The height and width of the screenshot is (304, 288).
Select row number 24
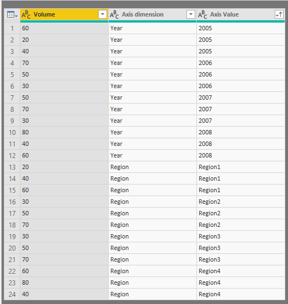pyautogui.click(x=12, y=294)
